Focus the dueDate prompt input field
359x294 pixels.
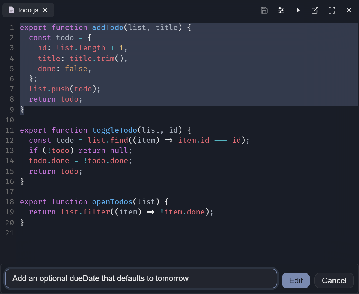141,278
